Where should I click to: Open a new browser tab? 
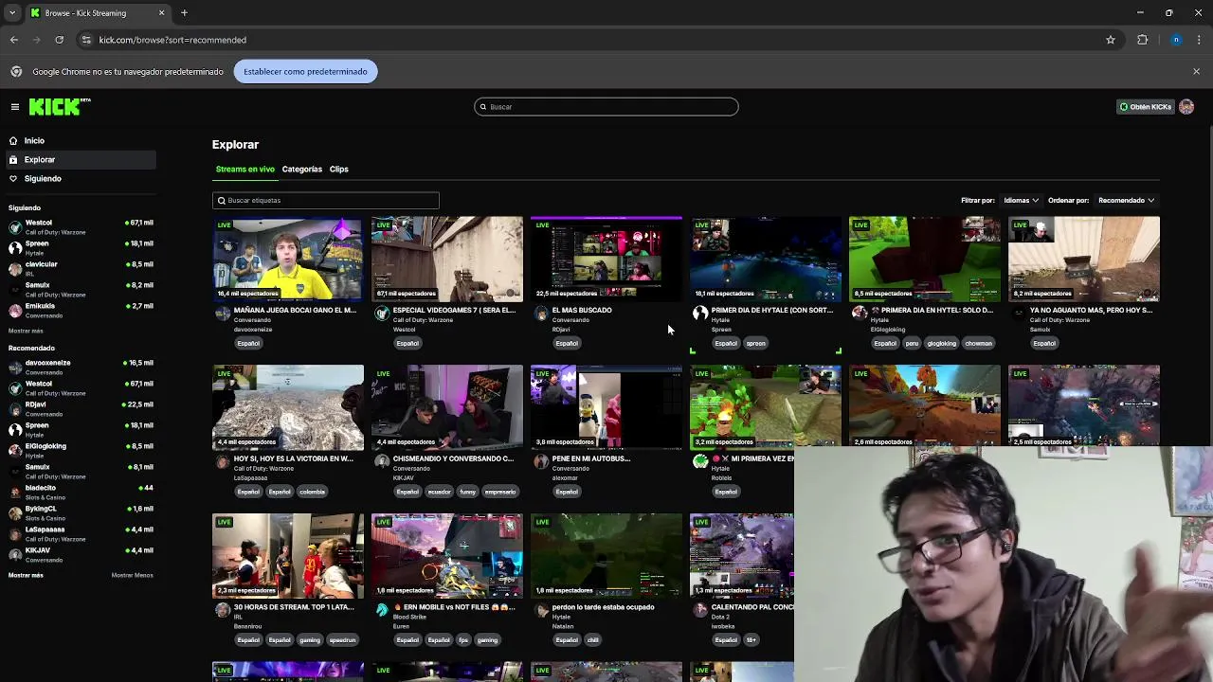(x=184, y=13)
